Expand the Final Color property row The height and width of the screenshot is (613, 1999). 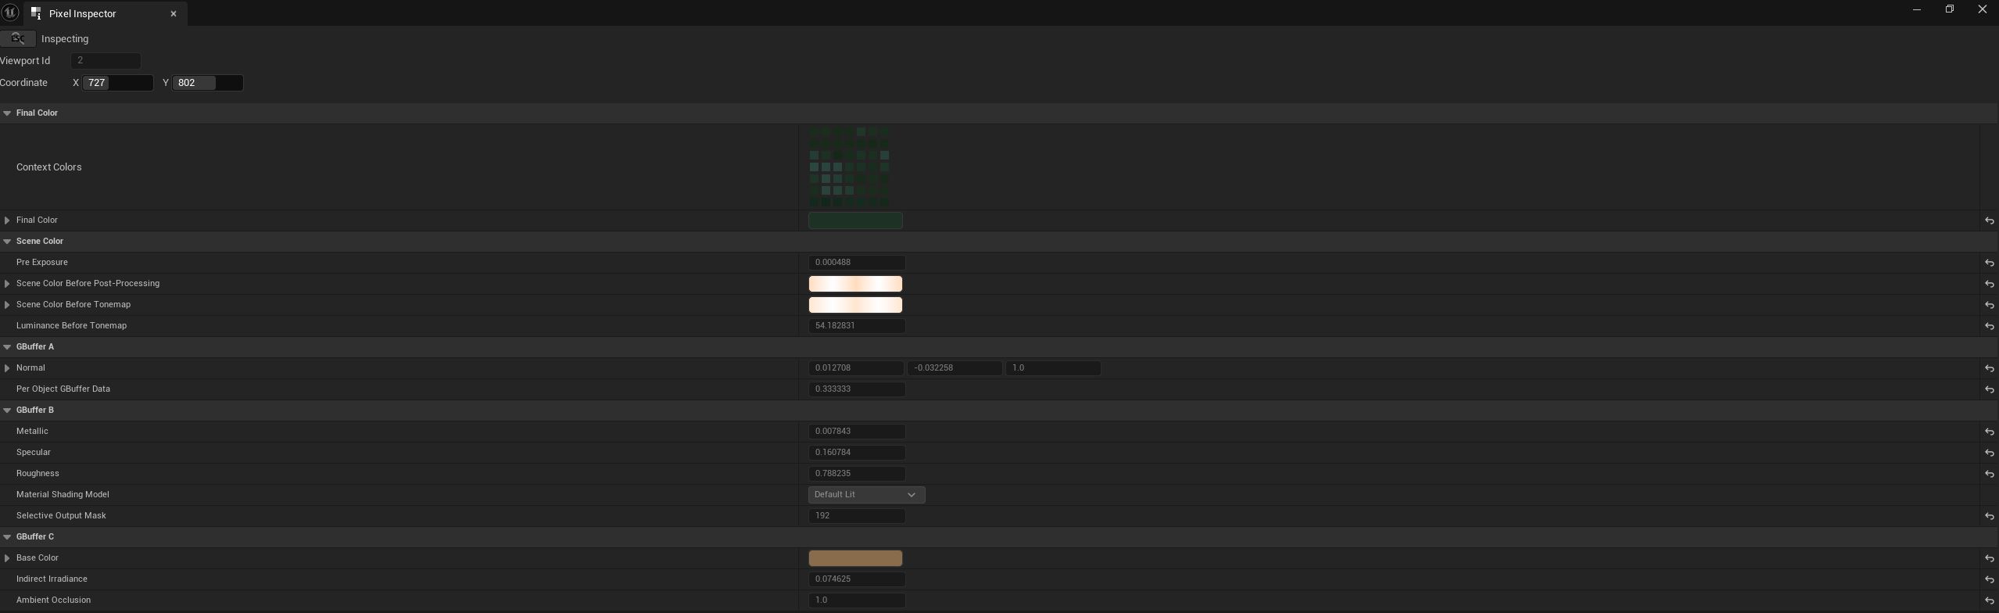coord(7,220)
